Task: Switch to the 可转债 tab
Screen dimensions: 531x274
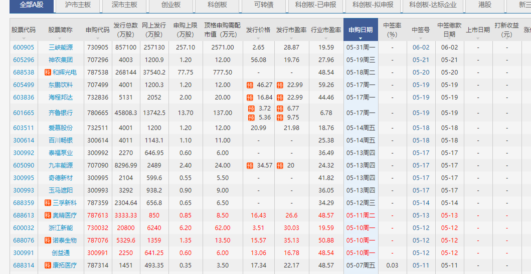Action: [264, 5]
